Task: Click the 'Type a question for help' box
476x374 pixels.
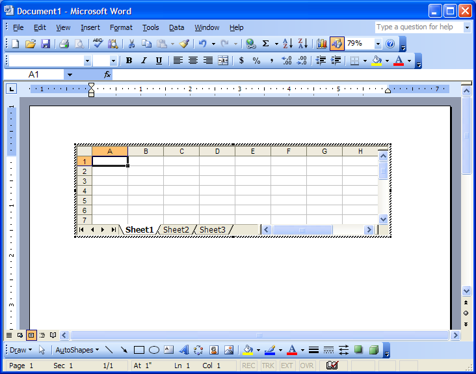Action: 418,27
